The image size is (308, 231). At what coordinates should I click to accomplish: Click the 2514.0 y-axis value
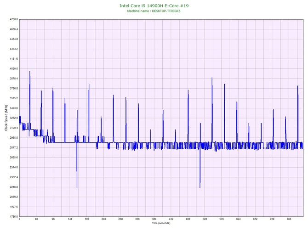(14, 167)
